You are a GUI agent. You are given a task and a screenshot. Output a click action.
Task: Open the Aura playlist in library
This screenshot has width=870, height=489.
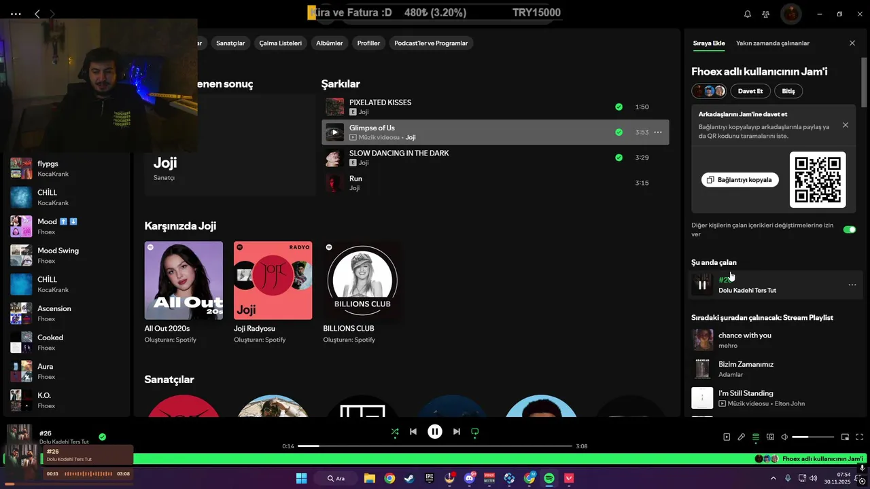pyautogui.click(x=67, y=372)
